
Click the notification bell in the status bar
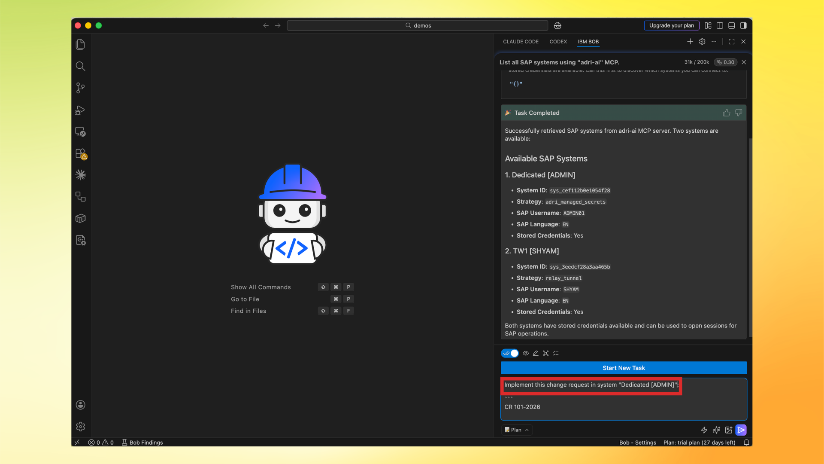click(x=747, y=443)
